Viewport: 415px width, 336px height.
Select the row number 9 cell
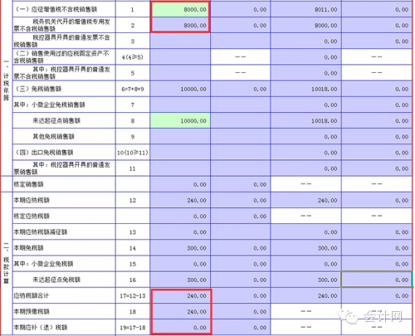pos(133,137)
